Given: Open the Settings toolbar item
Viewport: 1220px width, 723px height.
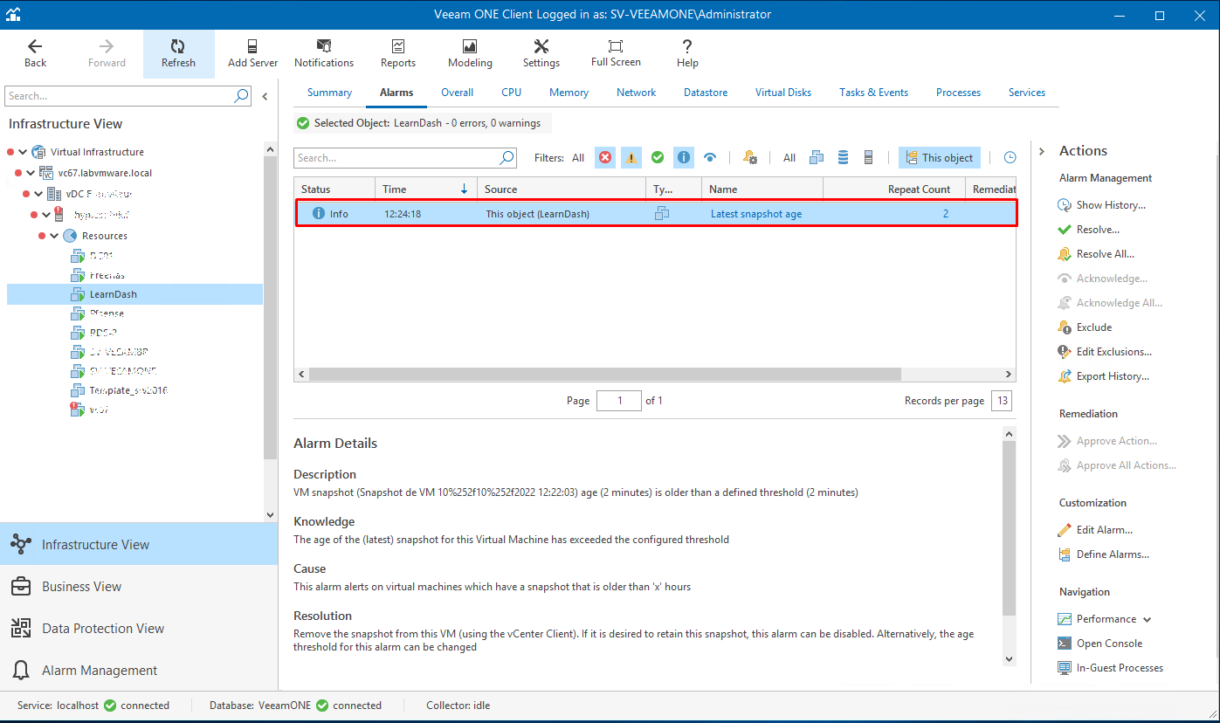Looking at the screenshot, I should coord(541,53).
